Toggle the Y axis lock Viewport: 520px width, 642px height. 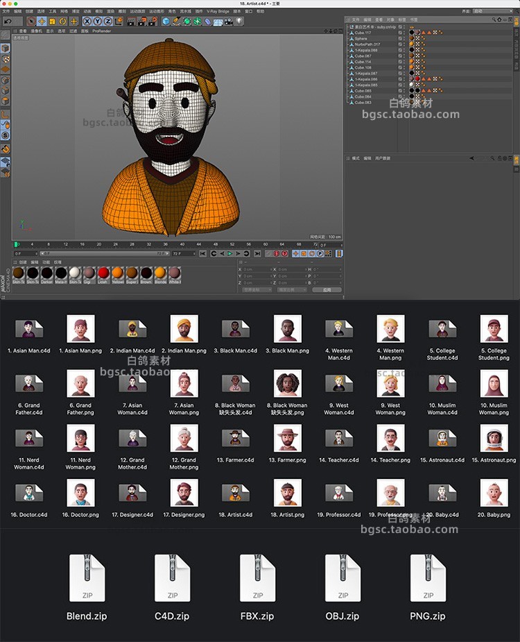tap(97, 22)
